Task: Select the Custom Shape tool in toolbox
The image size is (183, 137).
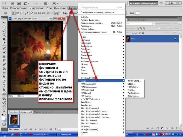Action: [4, 94]
